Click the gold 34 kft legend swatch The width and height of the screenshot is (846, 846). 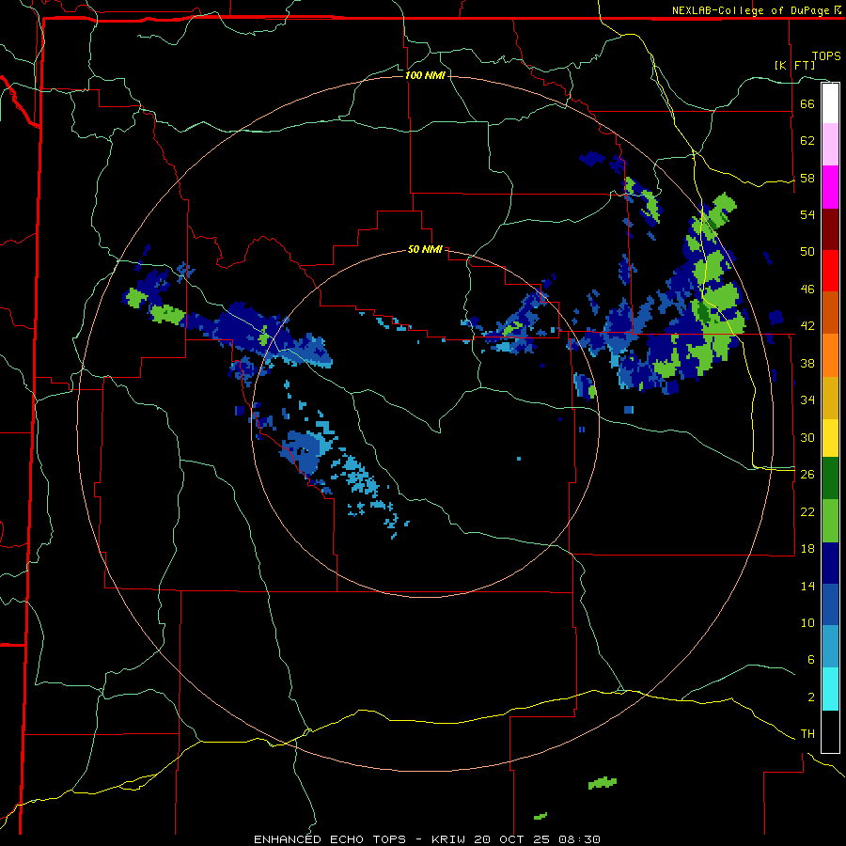coord(830,398)
